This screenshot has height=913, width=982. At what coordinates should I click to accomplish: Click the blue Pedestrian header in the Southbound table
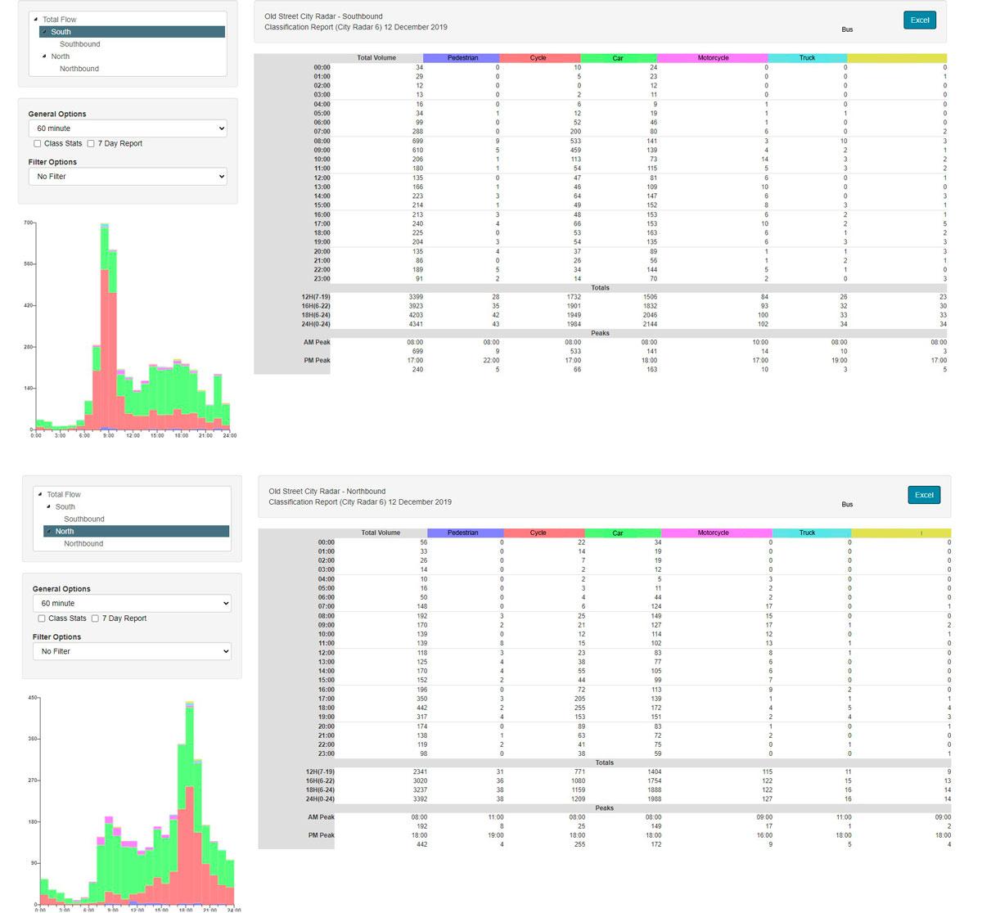(x=462, y=58)
